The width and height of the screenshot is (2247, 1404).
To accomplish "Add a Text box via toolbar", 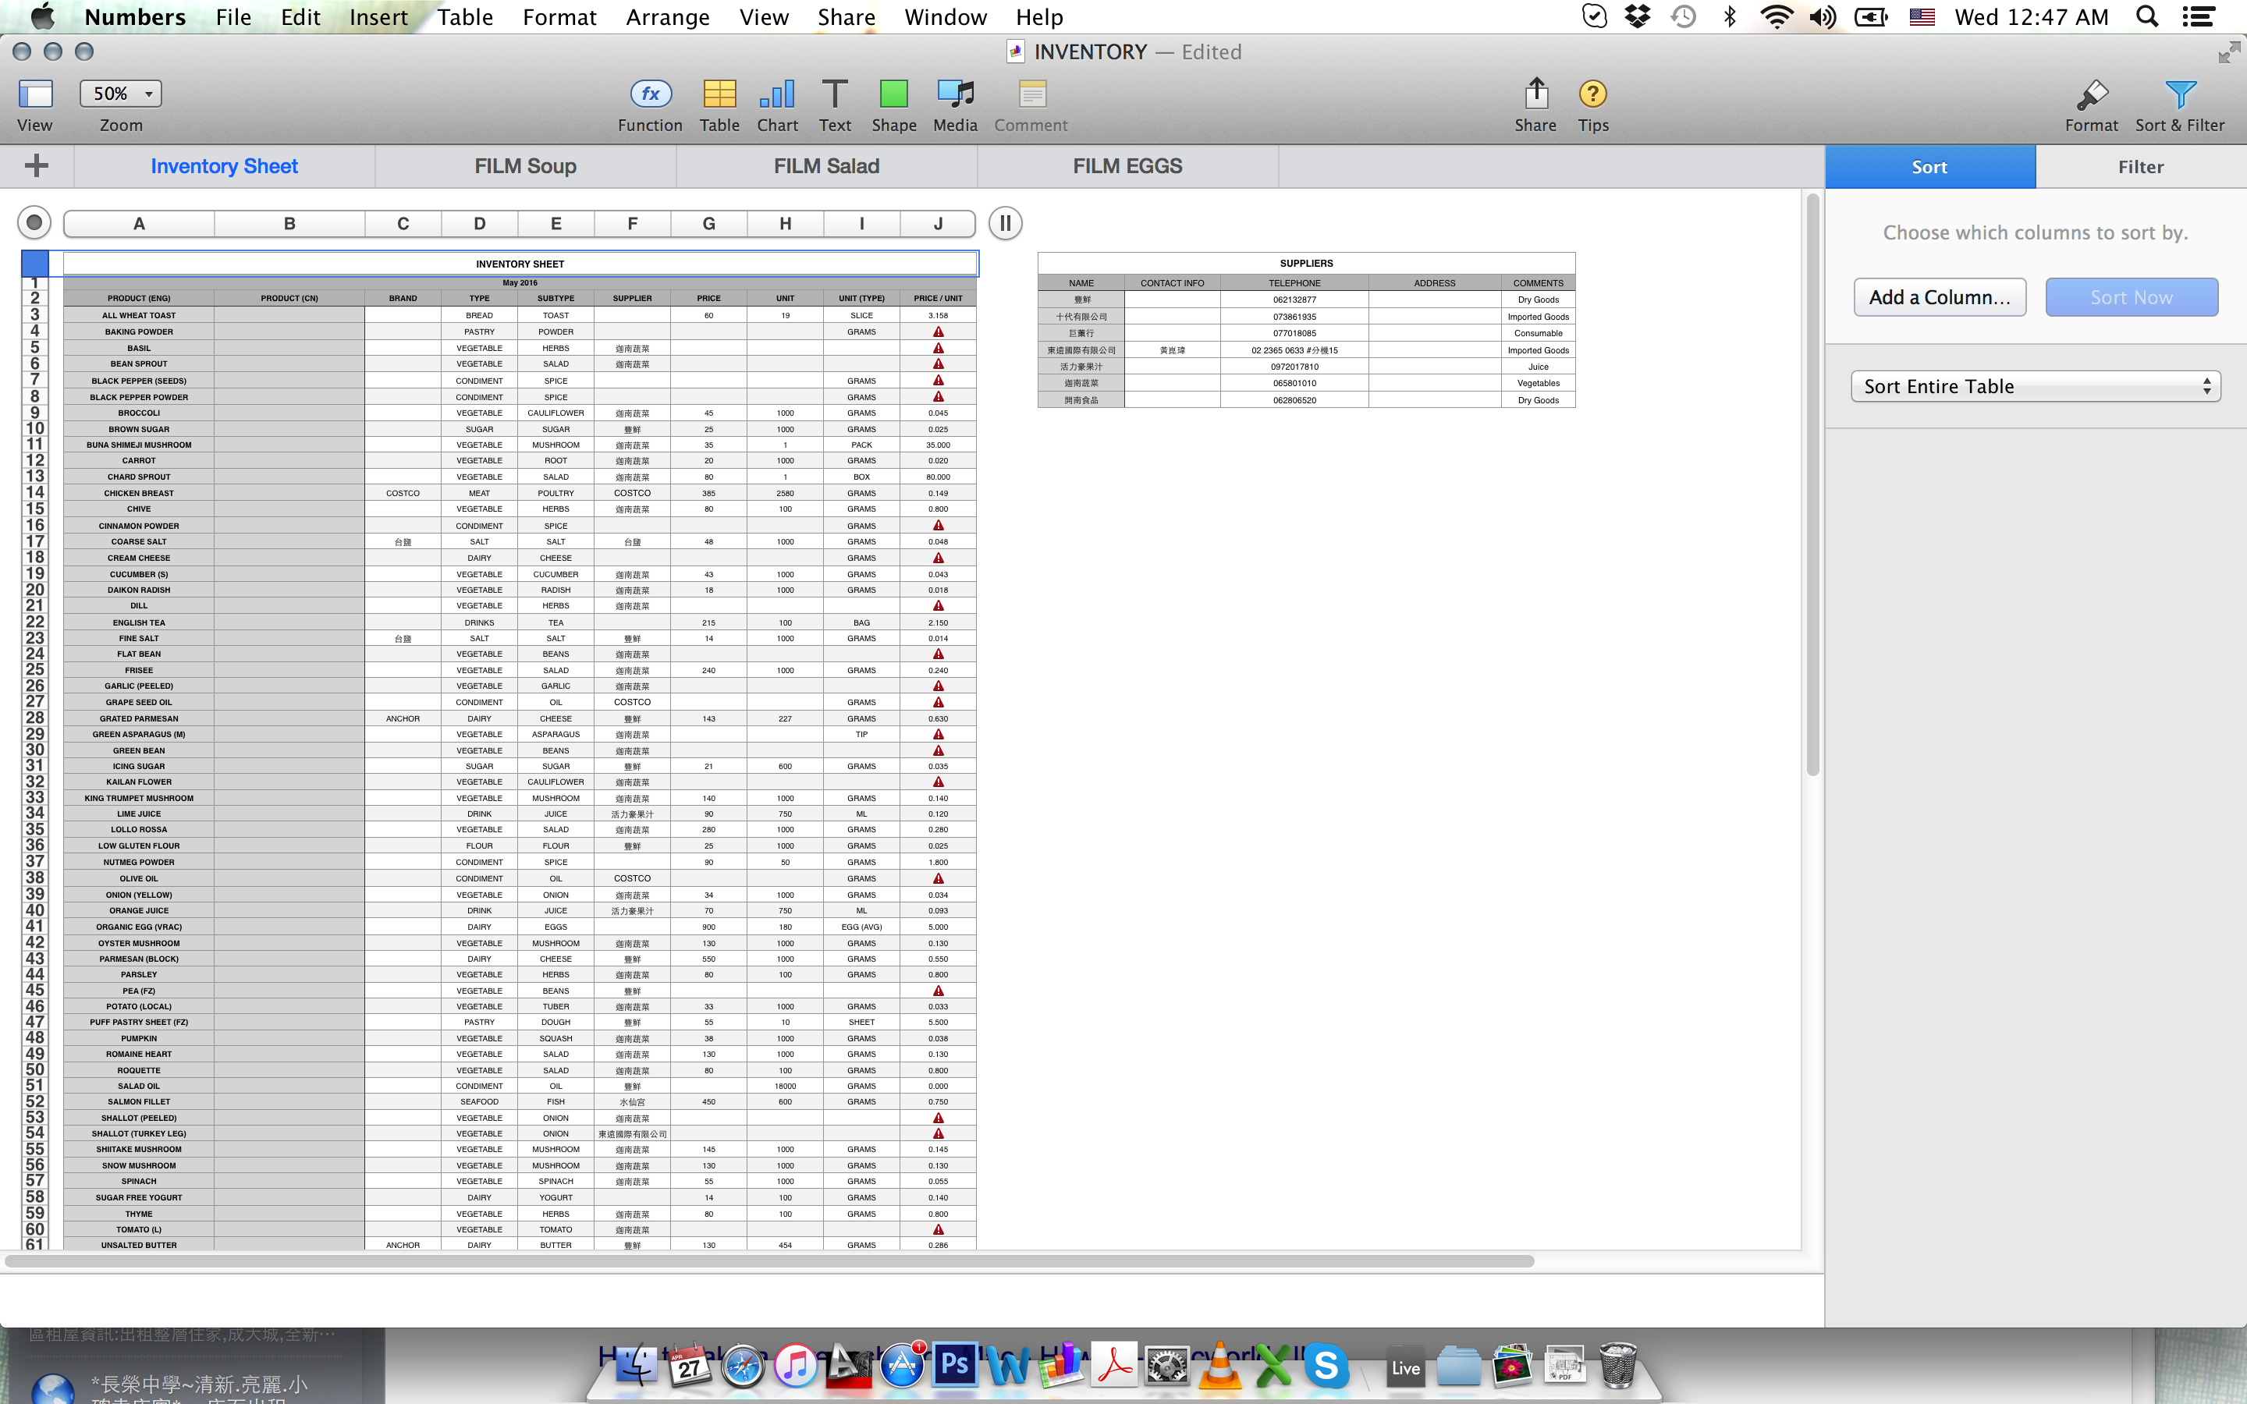I will 834,94.
